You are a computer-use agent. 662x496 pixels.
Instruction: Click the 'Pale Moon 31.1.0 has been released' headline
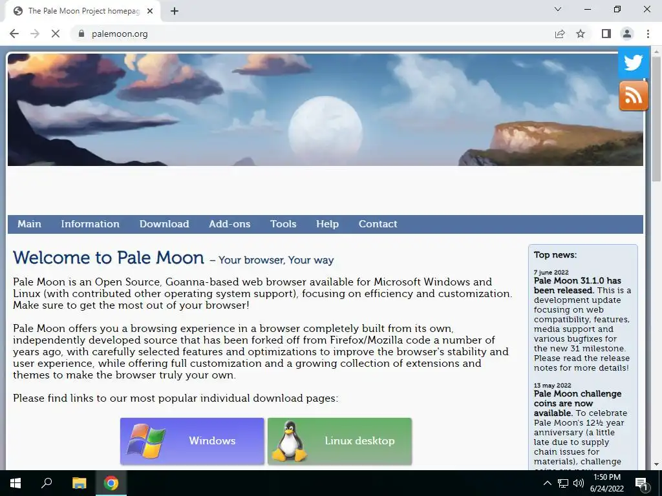577,285
